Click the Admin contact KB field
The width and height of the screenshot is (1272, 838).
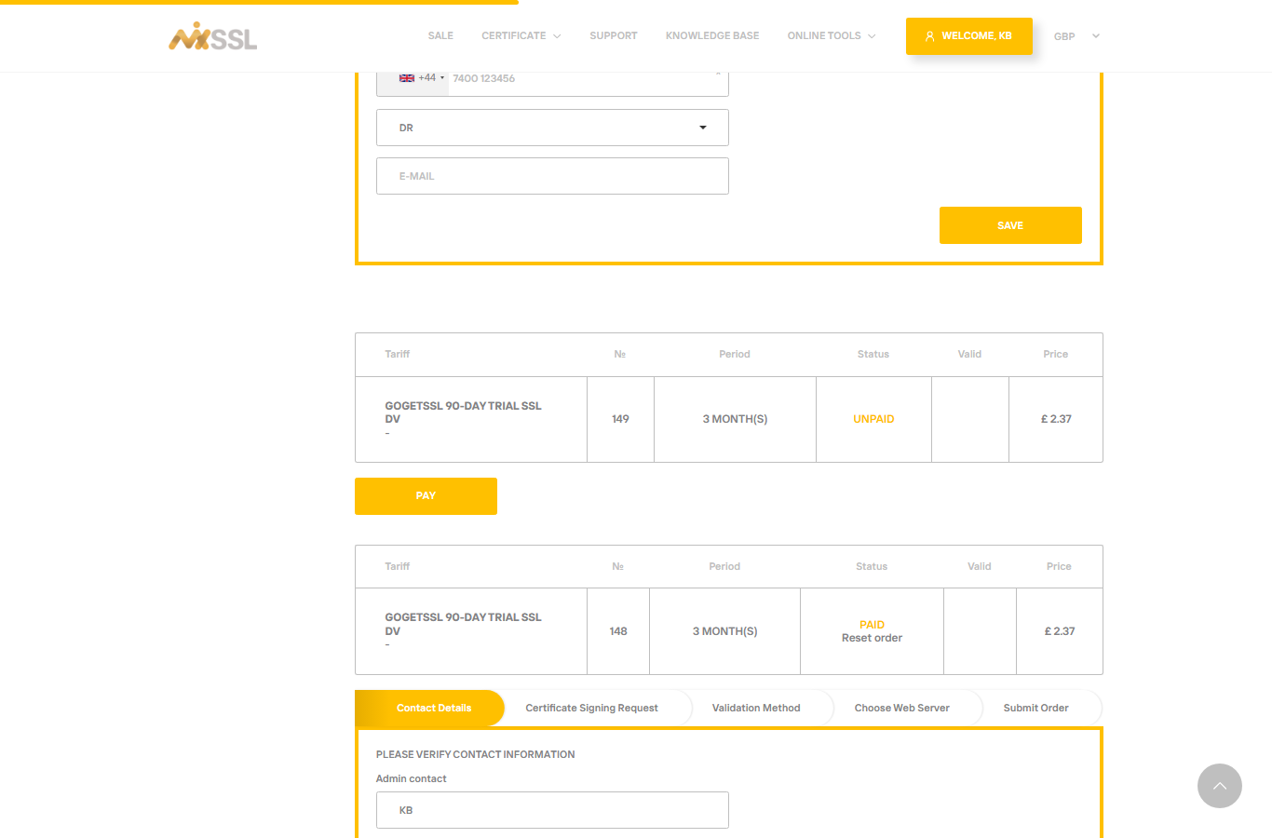(552, 810)
